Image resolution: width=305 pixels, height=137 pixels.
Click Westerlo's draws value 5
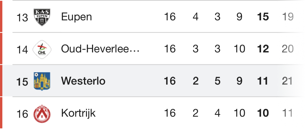(217, 81)
